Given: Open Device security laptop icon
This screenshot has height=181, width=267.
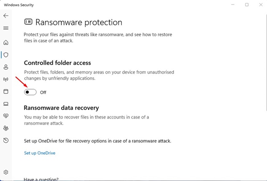Looking at the screenshot, I should pyautogui.click(x=6, y=104).
